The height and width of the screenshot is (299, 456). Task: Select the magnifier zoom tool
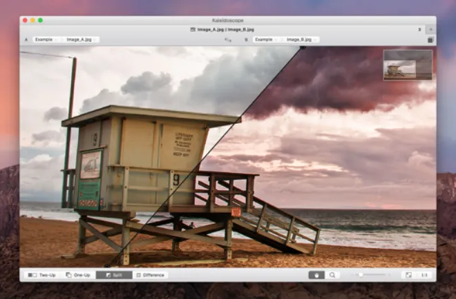pyautogui.click(x=332, y=275)
